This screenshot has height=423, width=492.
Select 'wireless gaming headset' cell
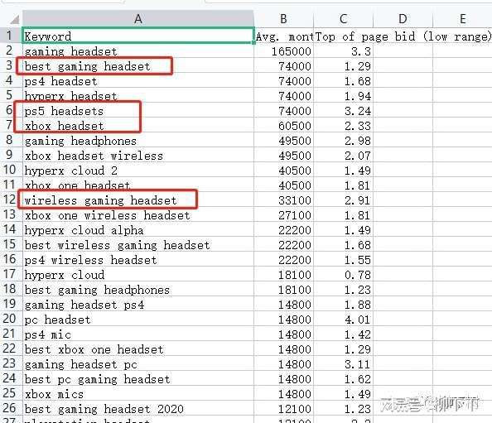(138, 200)
